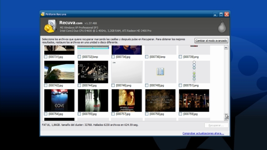Select the [000731].jpg thumbnail image
The height and width of the screenshot is (150, 267).
point(59,50)
